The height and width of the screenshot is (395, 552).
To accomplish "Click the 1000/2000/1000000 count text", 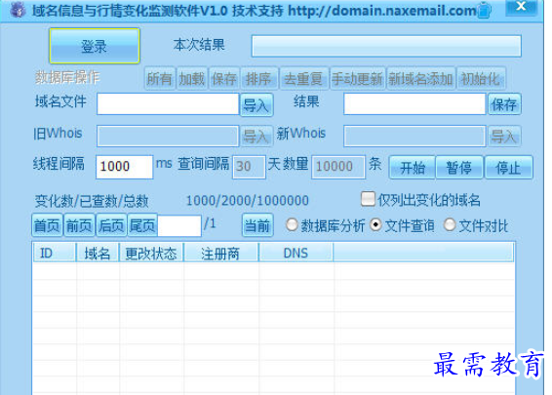I will [247, 201].
